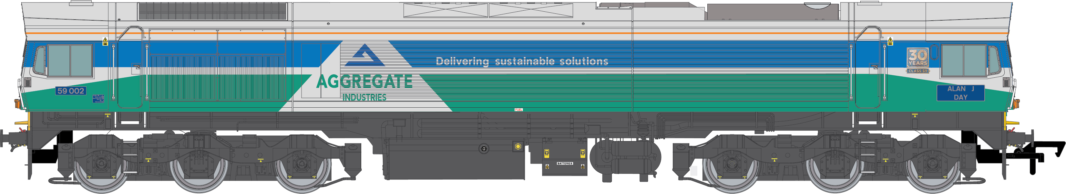This screenshot has height=194, width=1066.
Task: Click the CLASS 59 plaque under the badge
Action: click(x=918, y=71)
